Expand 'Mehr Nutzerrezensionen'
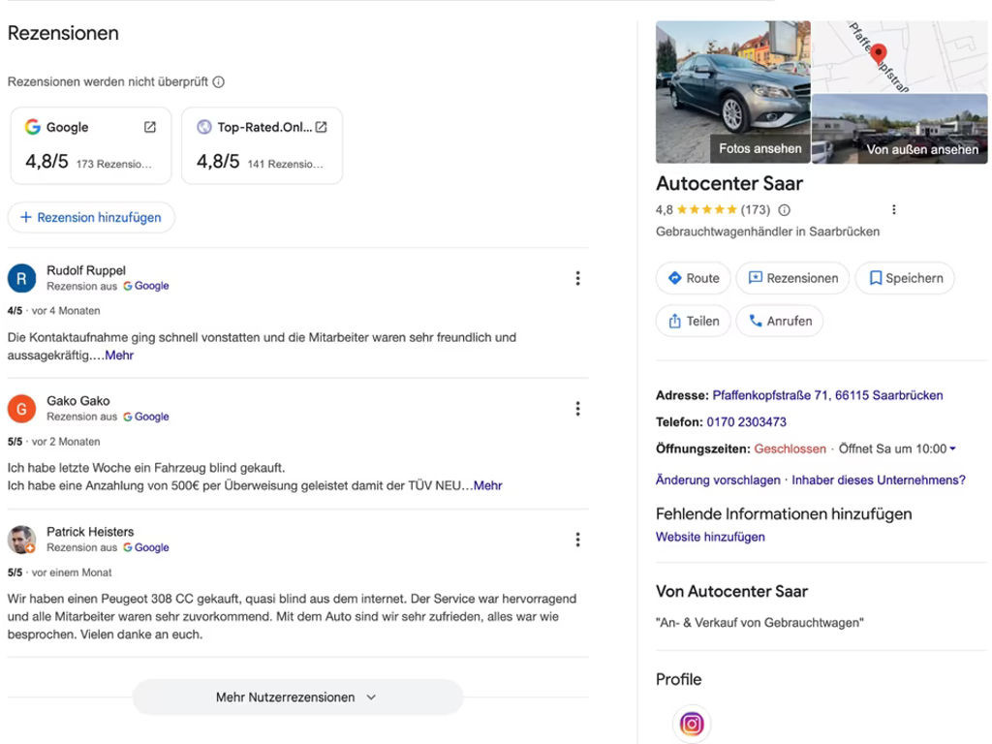The image size is (992, 744). point(298,697)
